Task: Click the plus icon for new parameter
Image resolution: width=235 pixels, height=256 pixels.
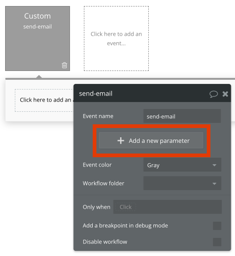Action: click(x=121, y=141)
